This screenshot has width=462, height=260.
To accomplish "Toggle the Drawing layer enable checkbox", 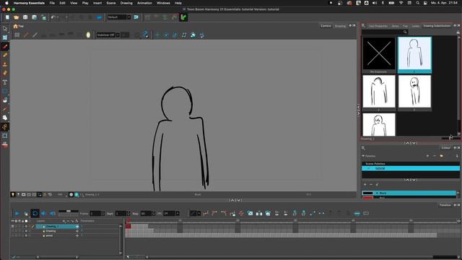I will coord(26,231).
